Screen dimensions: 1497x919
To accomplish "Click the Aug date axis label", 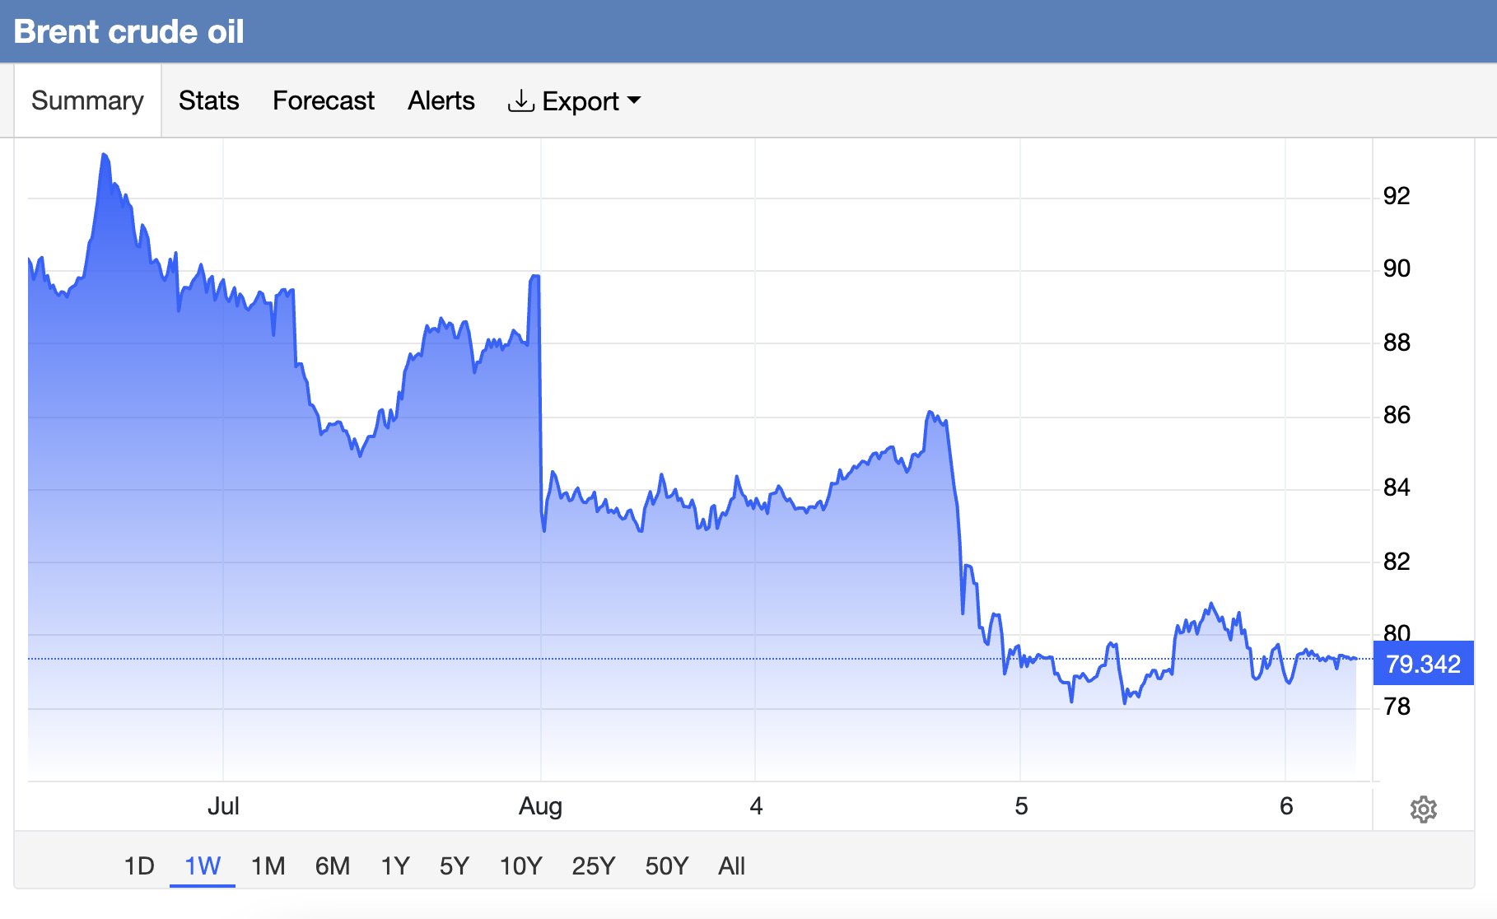I will [540, 805].
